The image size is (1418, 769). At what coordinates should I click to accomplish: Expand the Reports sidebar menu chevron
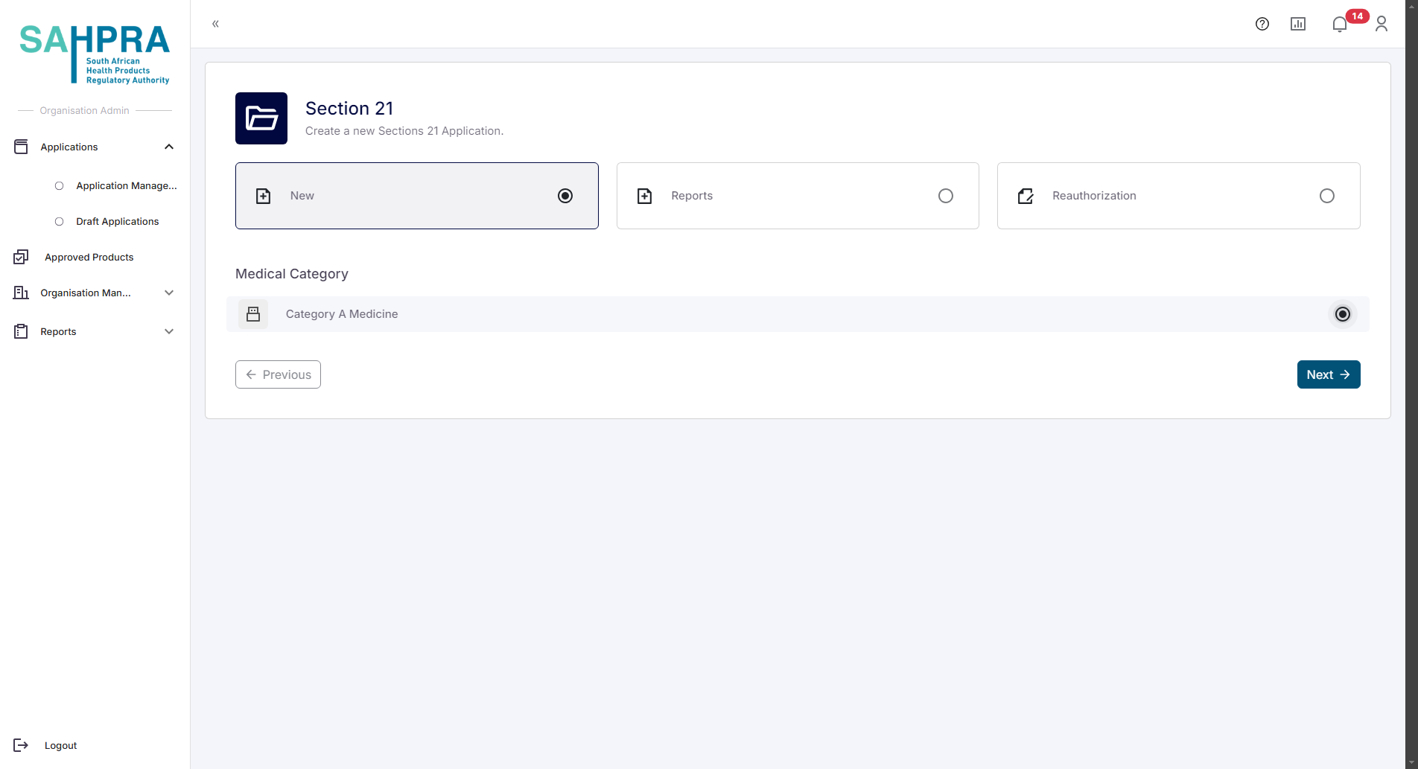click(x=169, y=331)
